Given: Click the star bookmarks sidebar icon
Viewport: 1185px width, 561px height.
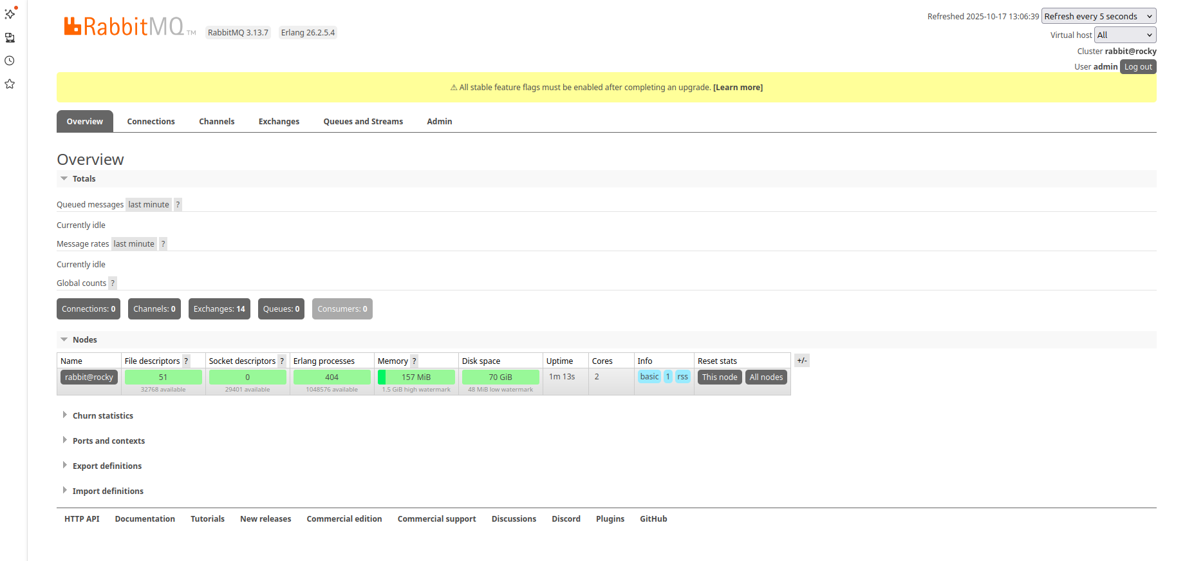Looking at the screenshot, I should (x=10, y=84).
